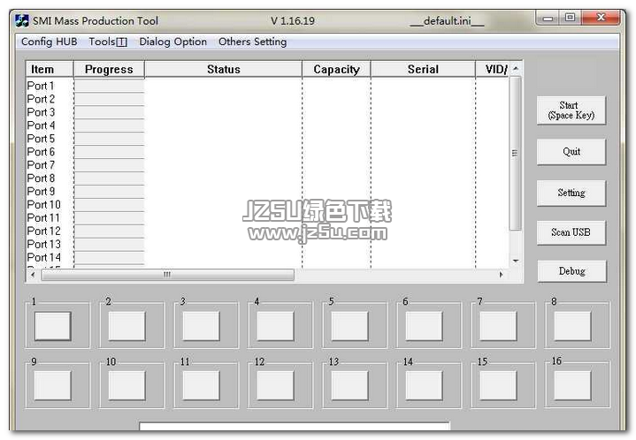Select the Port 2 row
The image size is (636, 440).
click(x=267, y=99)
